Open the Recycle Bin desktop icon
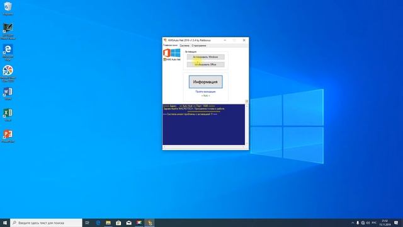The image size is (403, 227). pyautogui.click(x=8, y=8)
